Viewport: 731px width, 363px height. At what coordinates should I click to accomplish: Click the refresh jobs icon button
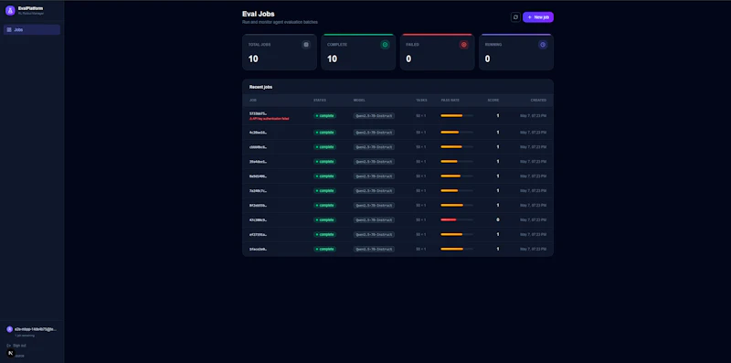pos(515,17)
